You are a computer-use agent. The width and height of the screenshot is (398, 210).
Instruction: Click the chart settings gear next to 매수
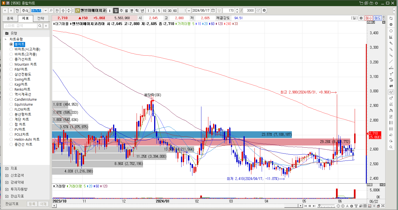(361, 18)
